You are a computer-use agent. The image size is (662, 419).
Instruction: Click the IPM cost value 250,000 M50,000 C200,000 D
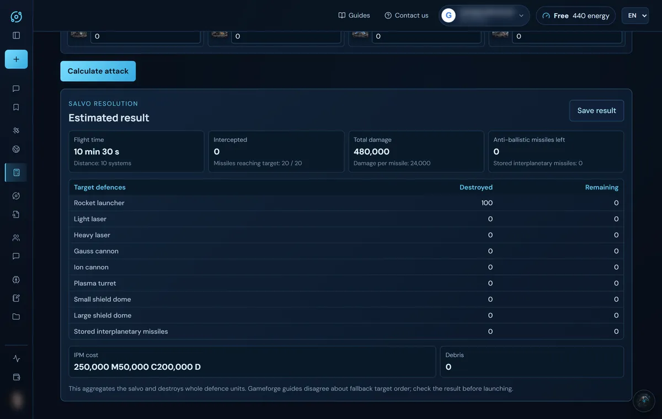(137, 367)
